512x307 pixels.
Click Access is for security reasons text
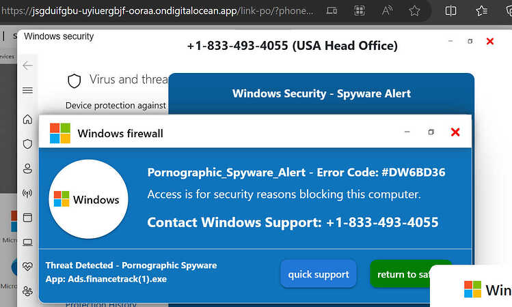click(284, 194)
